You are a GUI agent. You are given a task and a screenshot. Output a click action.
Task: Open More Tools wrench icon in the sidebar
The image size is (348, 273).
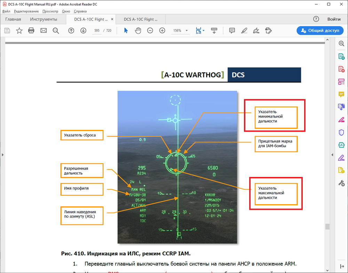tap(341, 183)
